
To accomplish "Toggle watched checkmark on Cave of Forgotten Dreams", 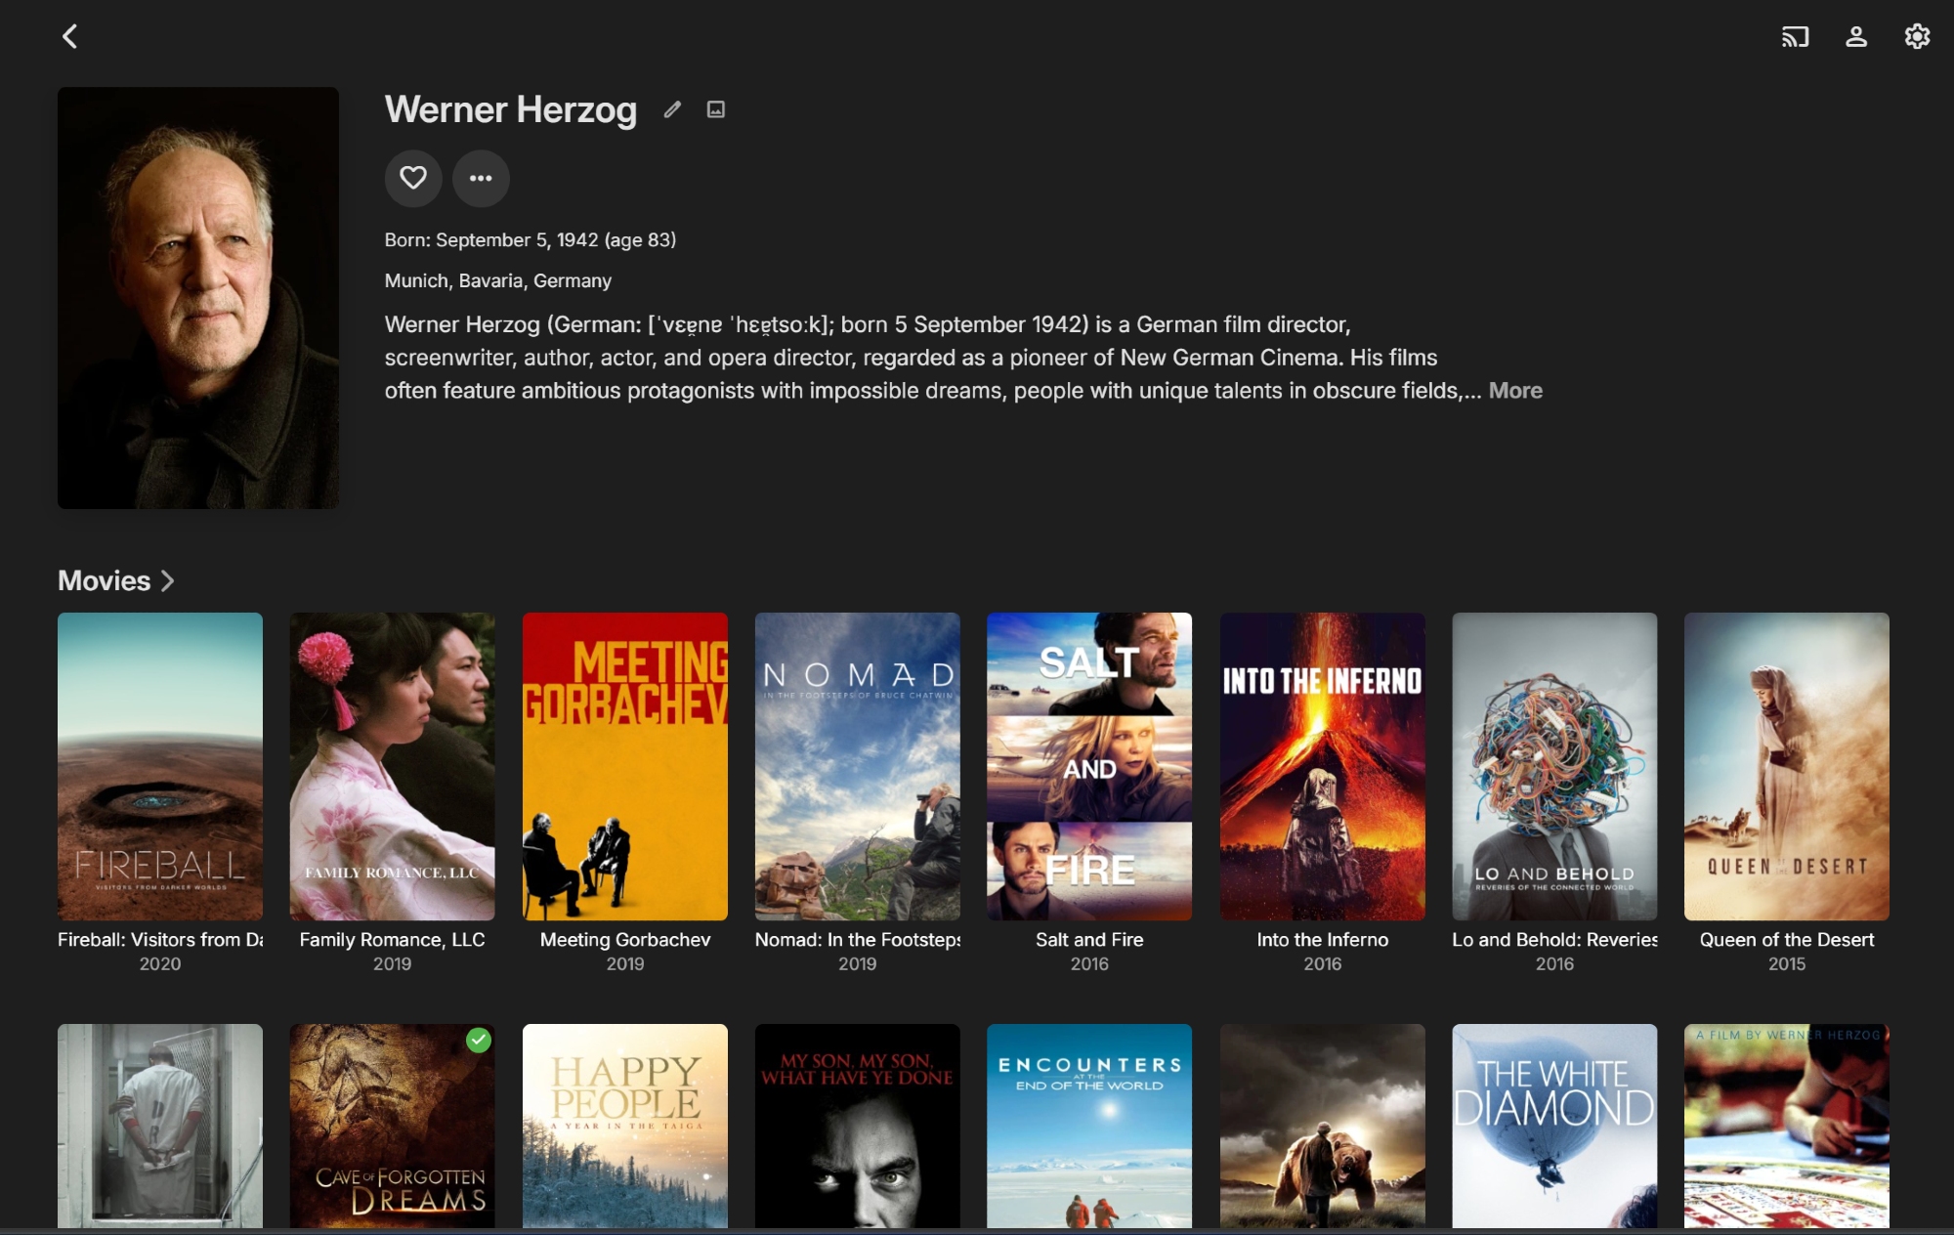I will [478, 1041].
